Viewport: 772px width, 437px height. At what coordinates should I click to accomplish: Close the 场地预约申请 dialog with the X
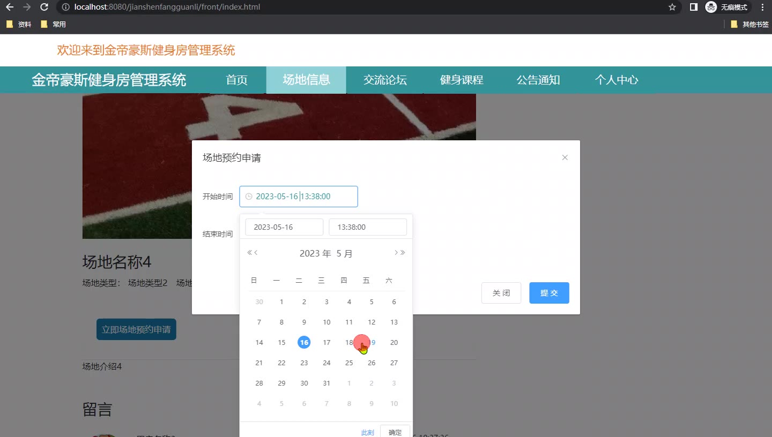click(565, 157)
